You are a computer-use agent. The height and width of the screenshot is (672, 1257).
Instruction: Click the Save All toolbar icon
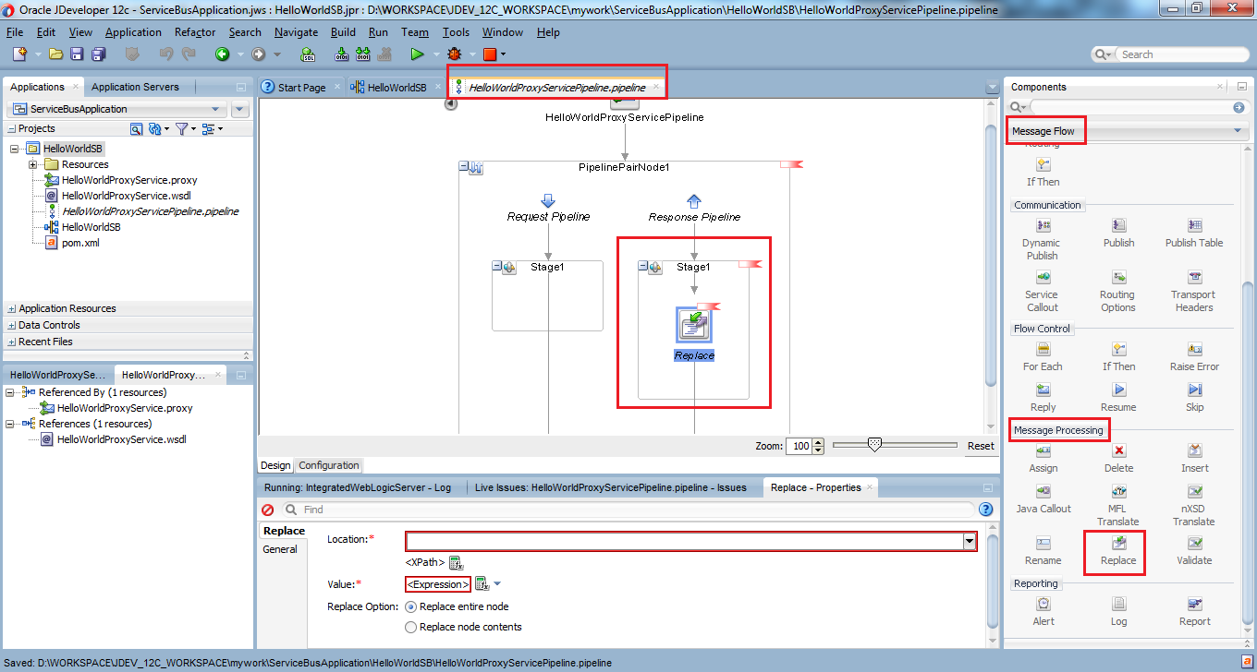point(98,54)
